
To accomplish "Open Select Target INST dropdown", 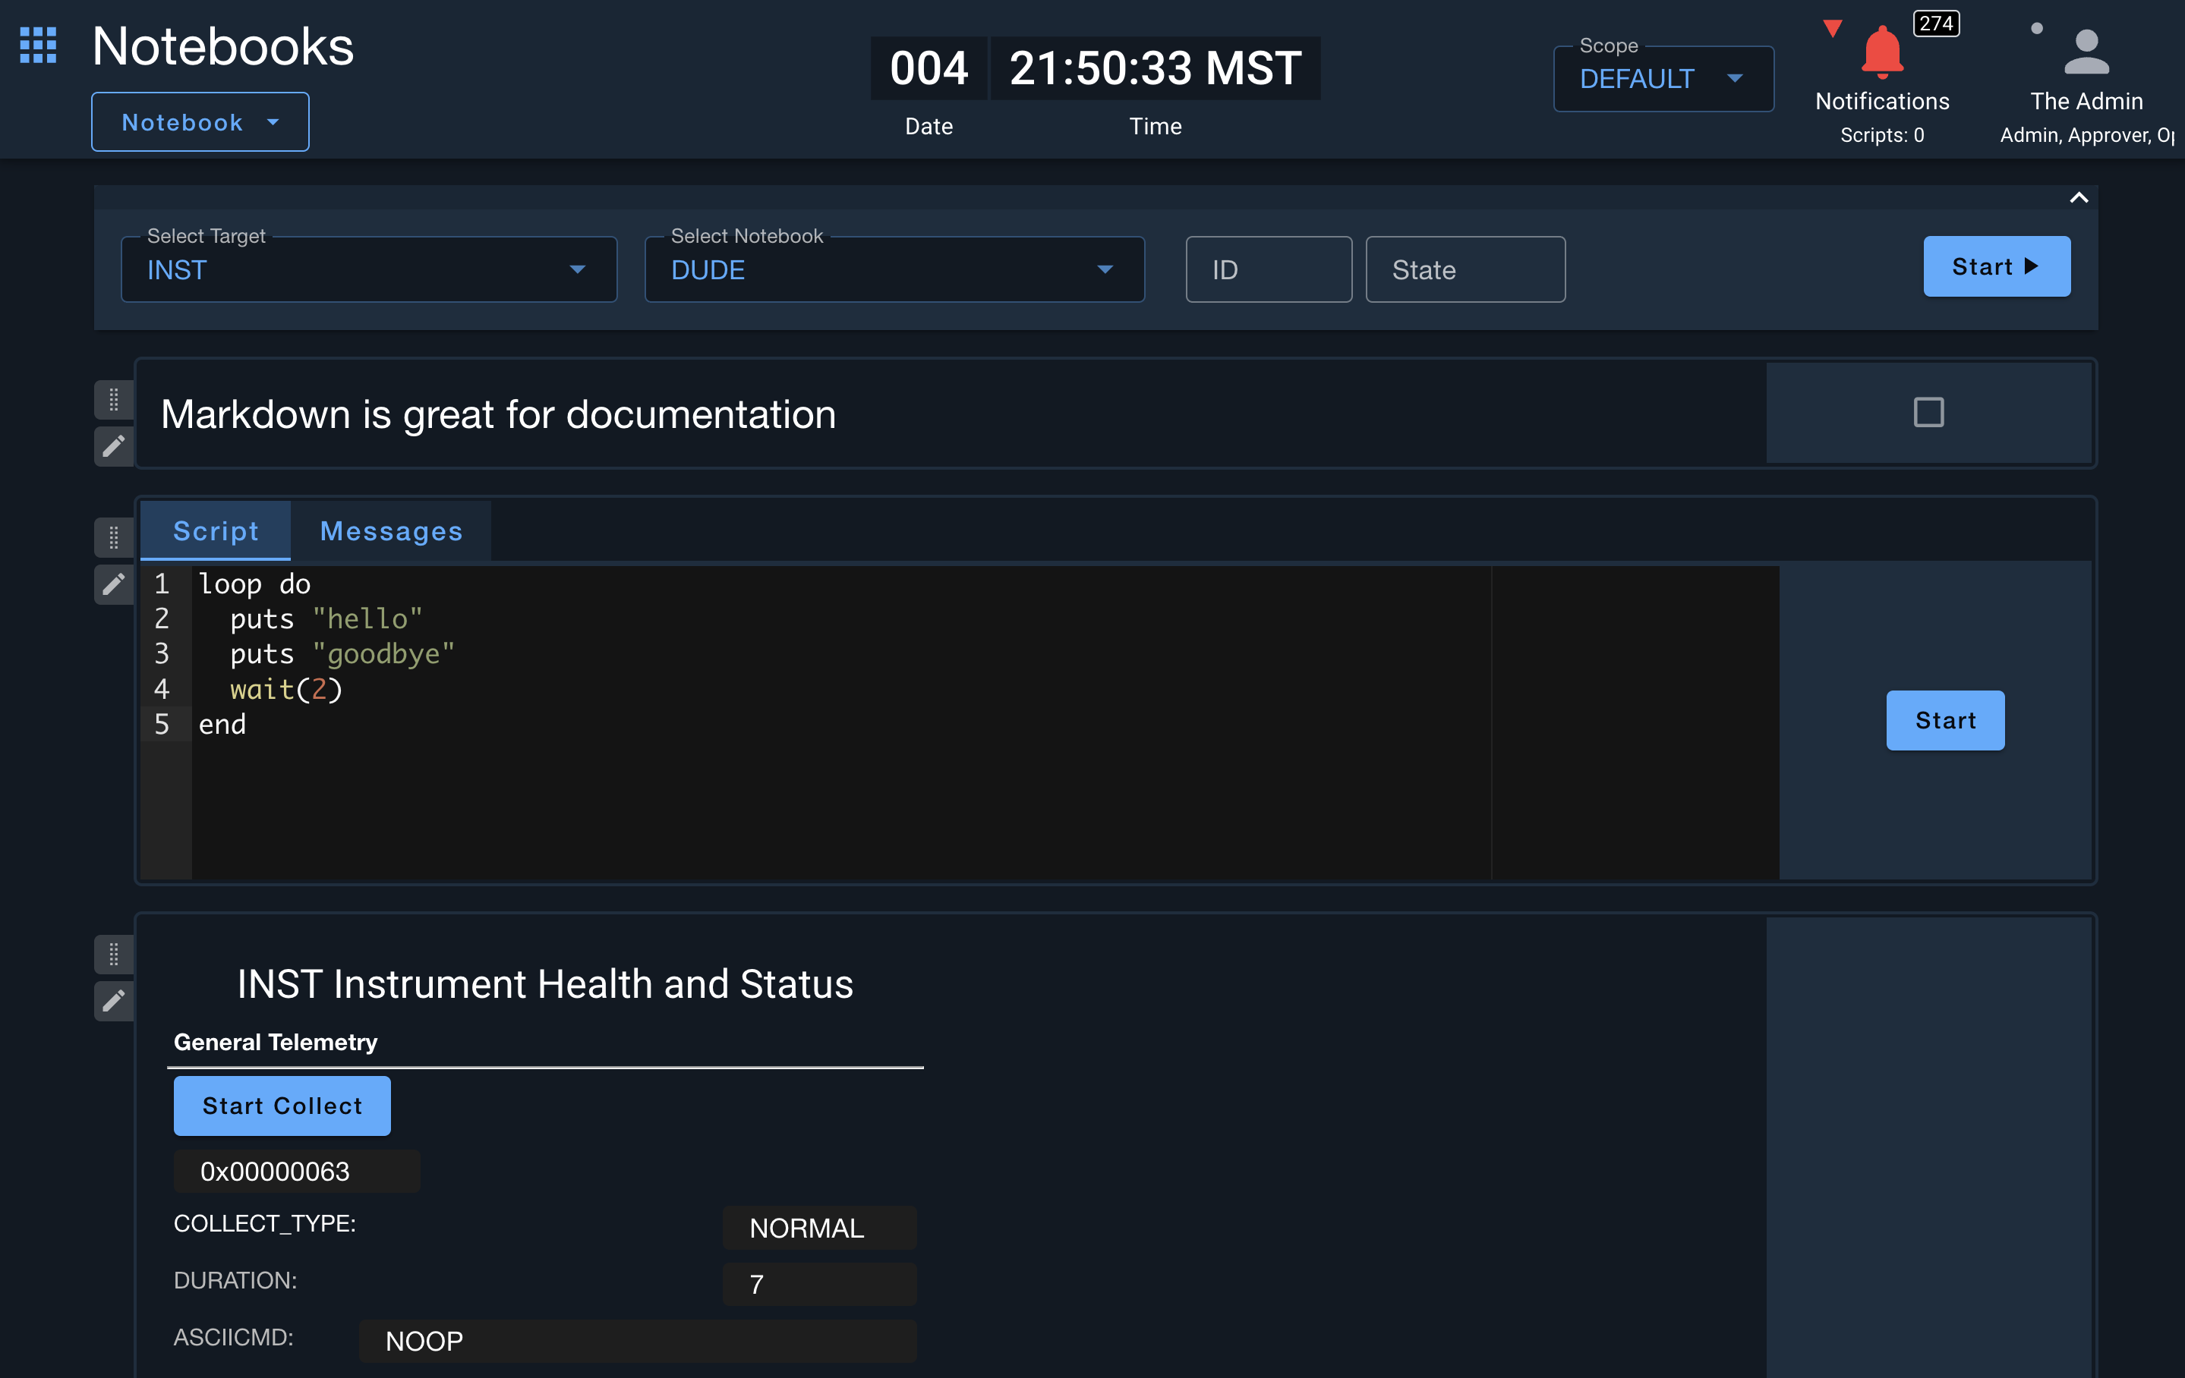I will tap(368, 269).
